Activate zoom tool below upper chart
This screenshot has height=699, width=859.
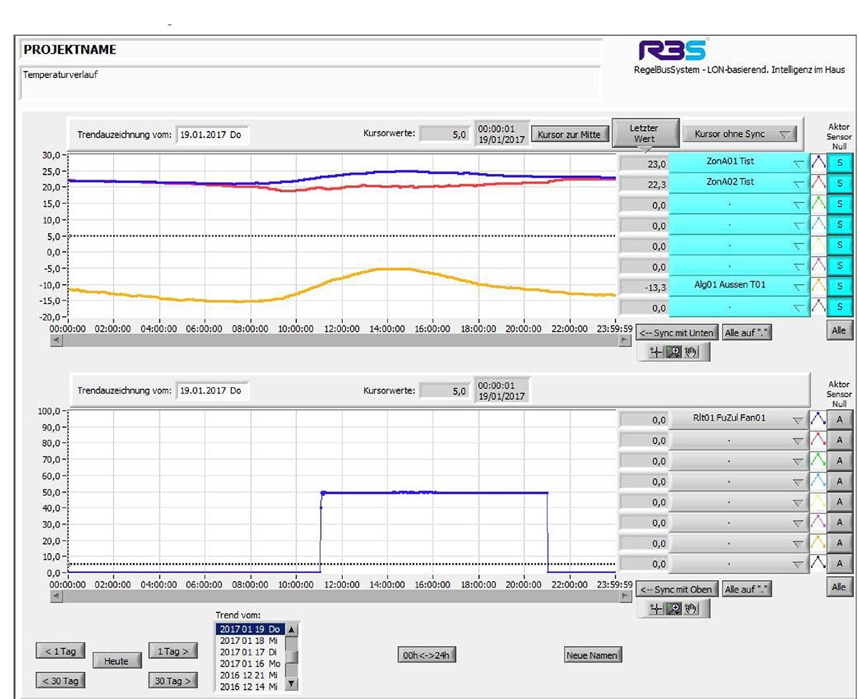click(674, 352)
